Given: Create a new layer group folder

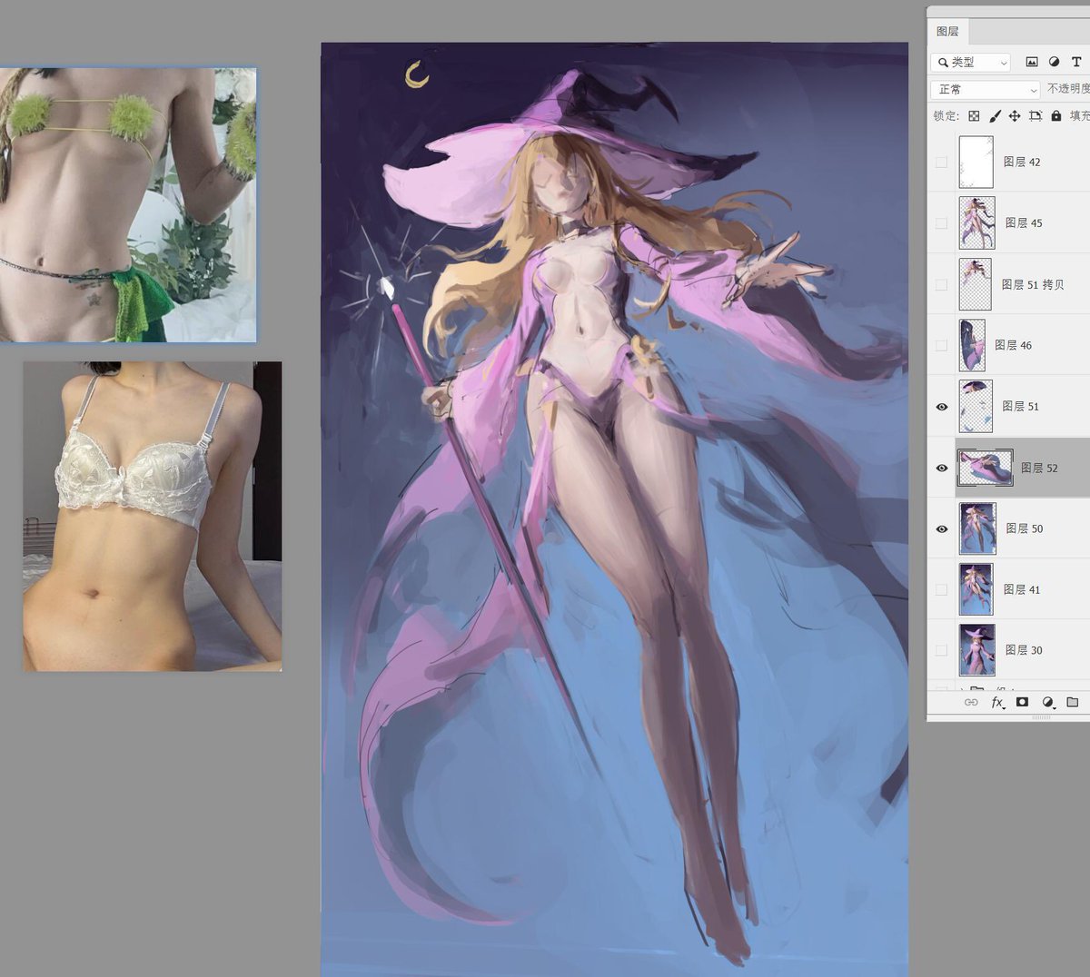Looking at the screenshot, I should 1072,702.
